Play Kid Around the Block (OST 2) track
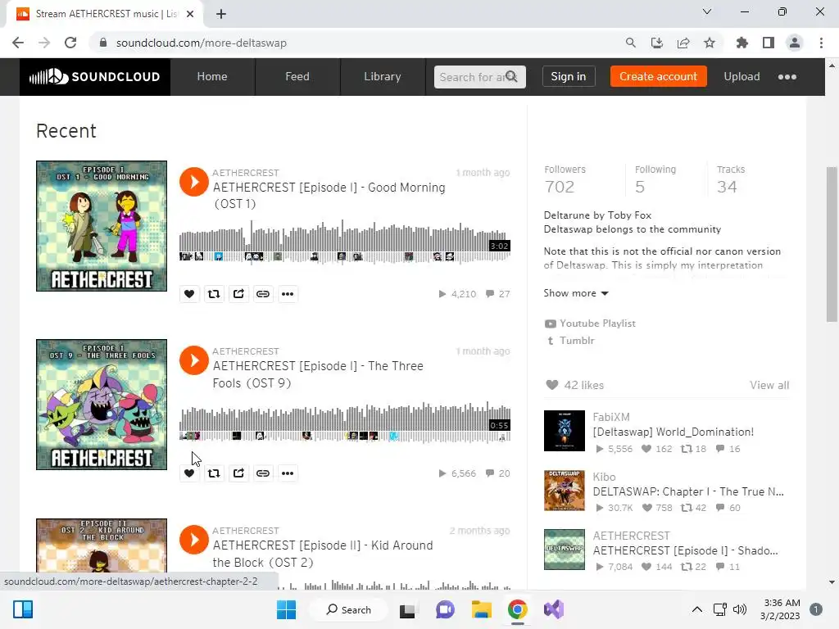This screenshot has width=839, height=629. (x=193, y=540)
